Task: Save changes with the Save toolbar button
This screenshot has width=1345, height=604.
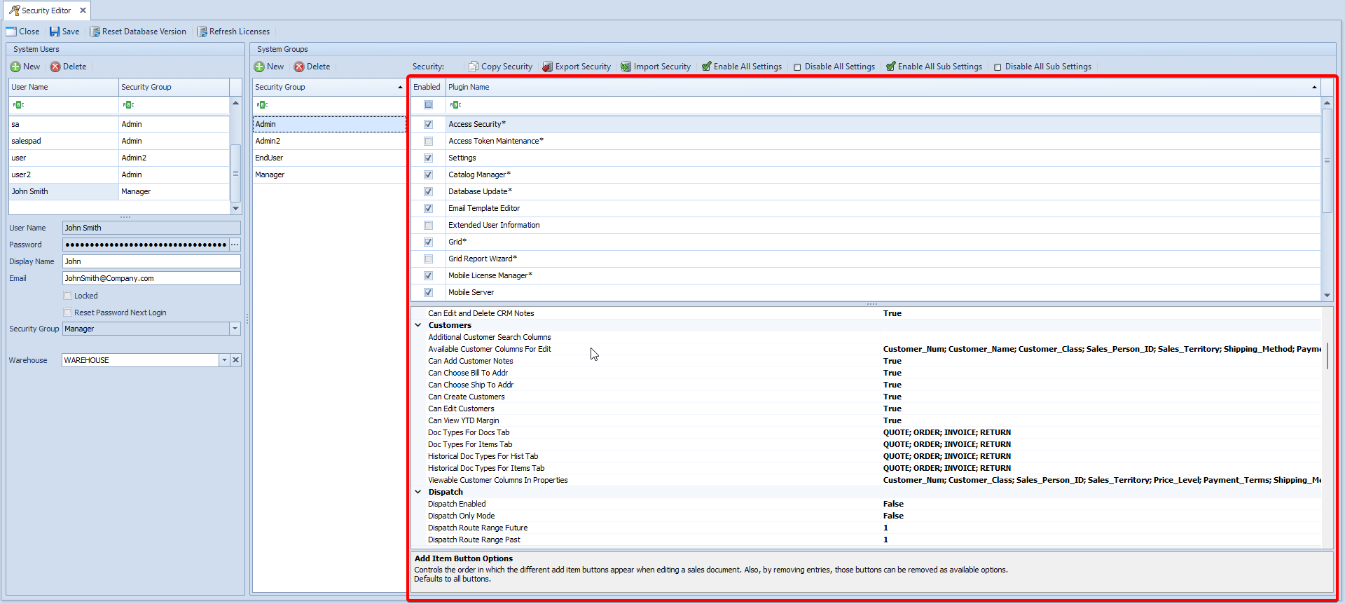Action: coord(64,32)
